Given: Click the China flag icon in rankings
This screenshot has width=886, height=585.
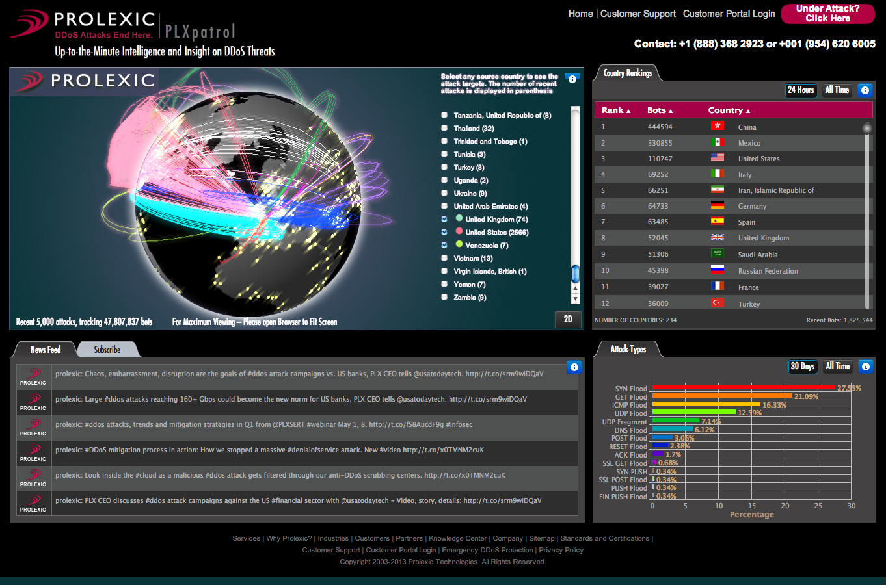Looking at the screenshot, I should (718, 126).
